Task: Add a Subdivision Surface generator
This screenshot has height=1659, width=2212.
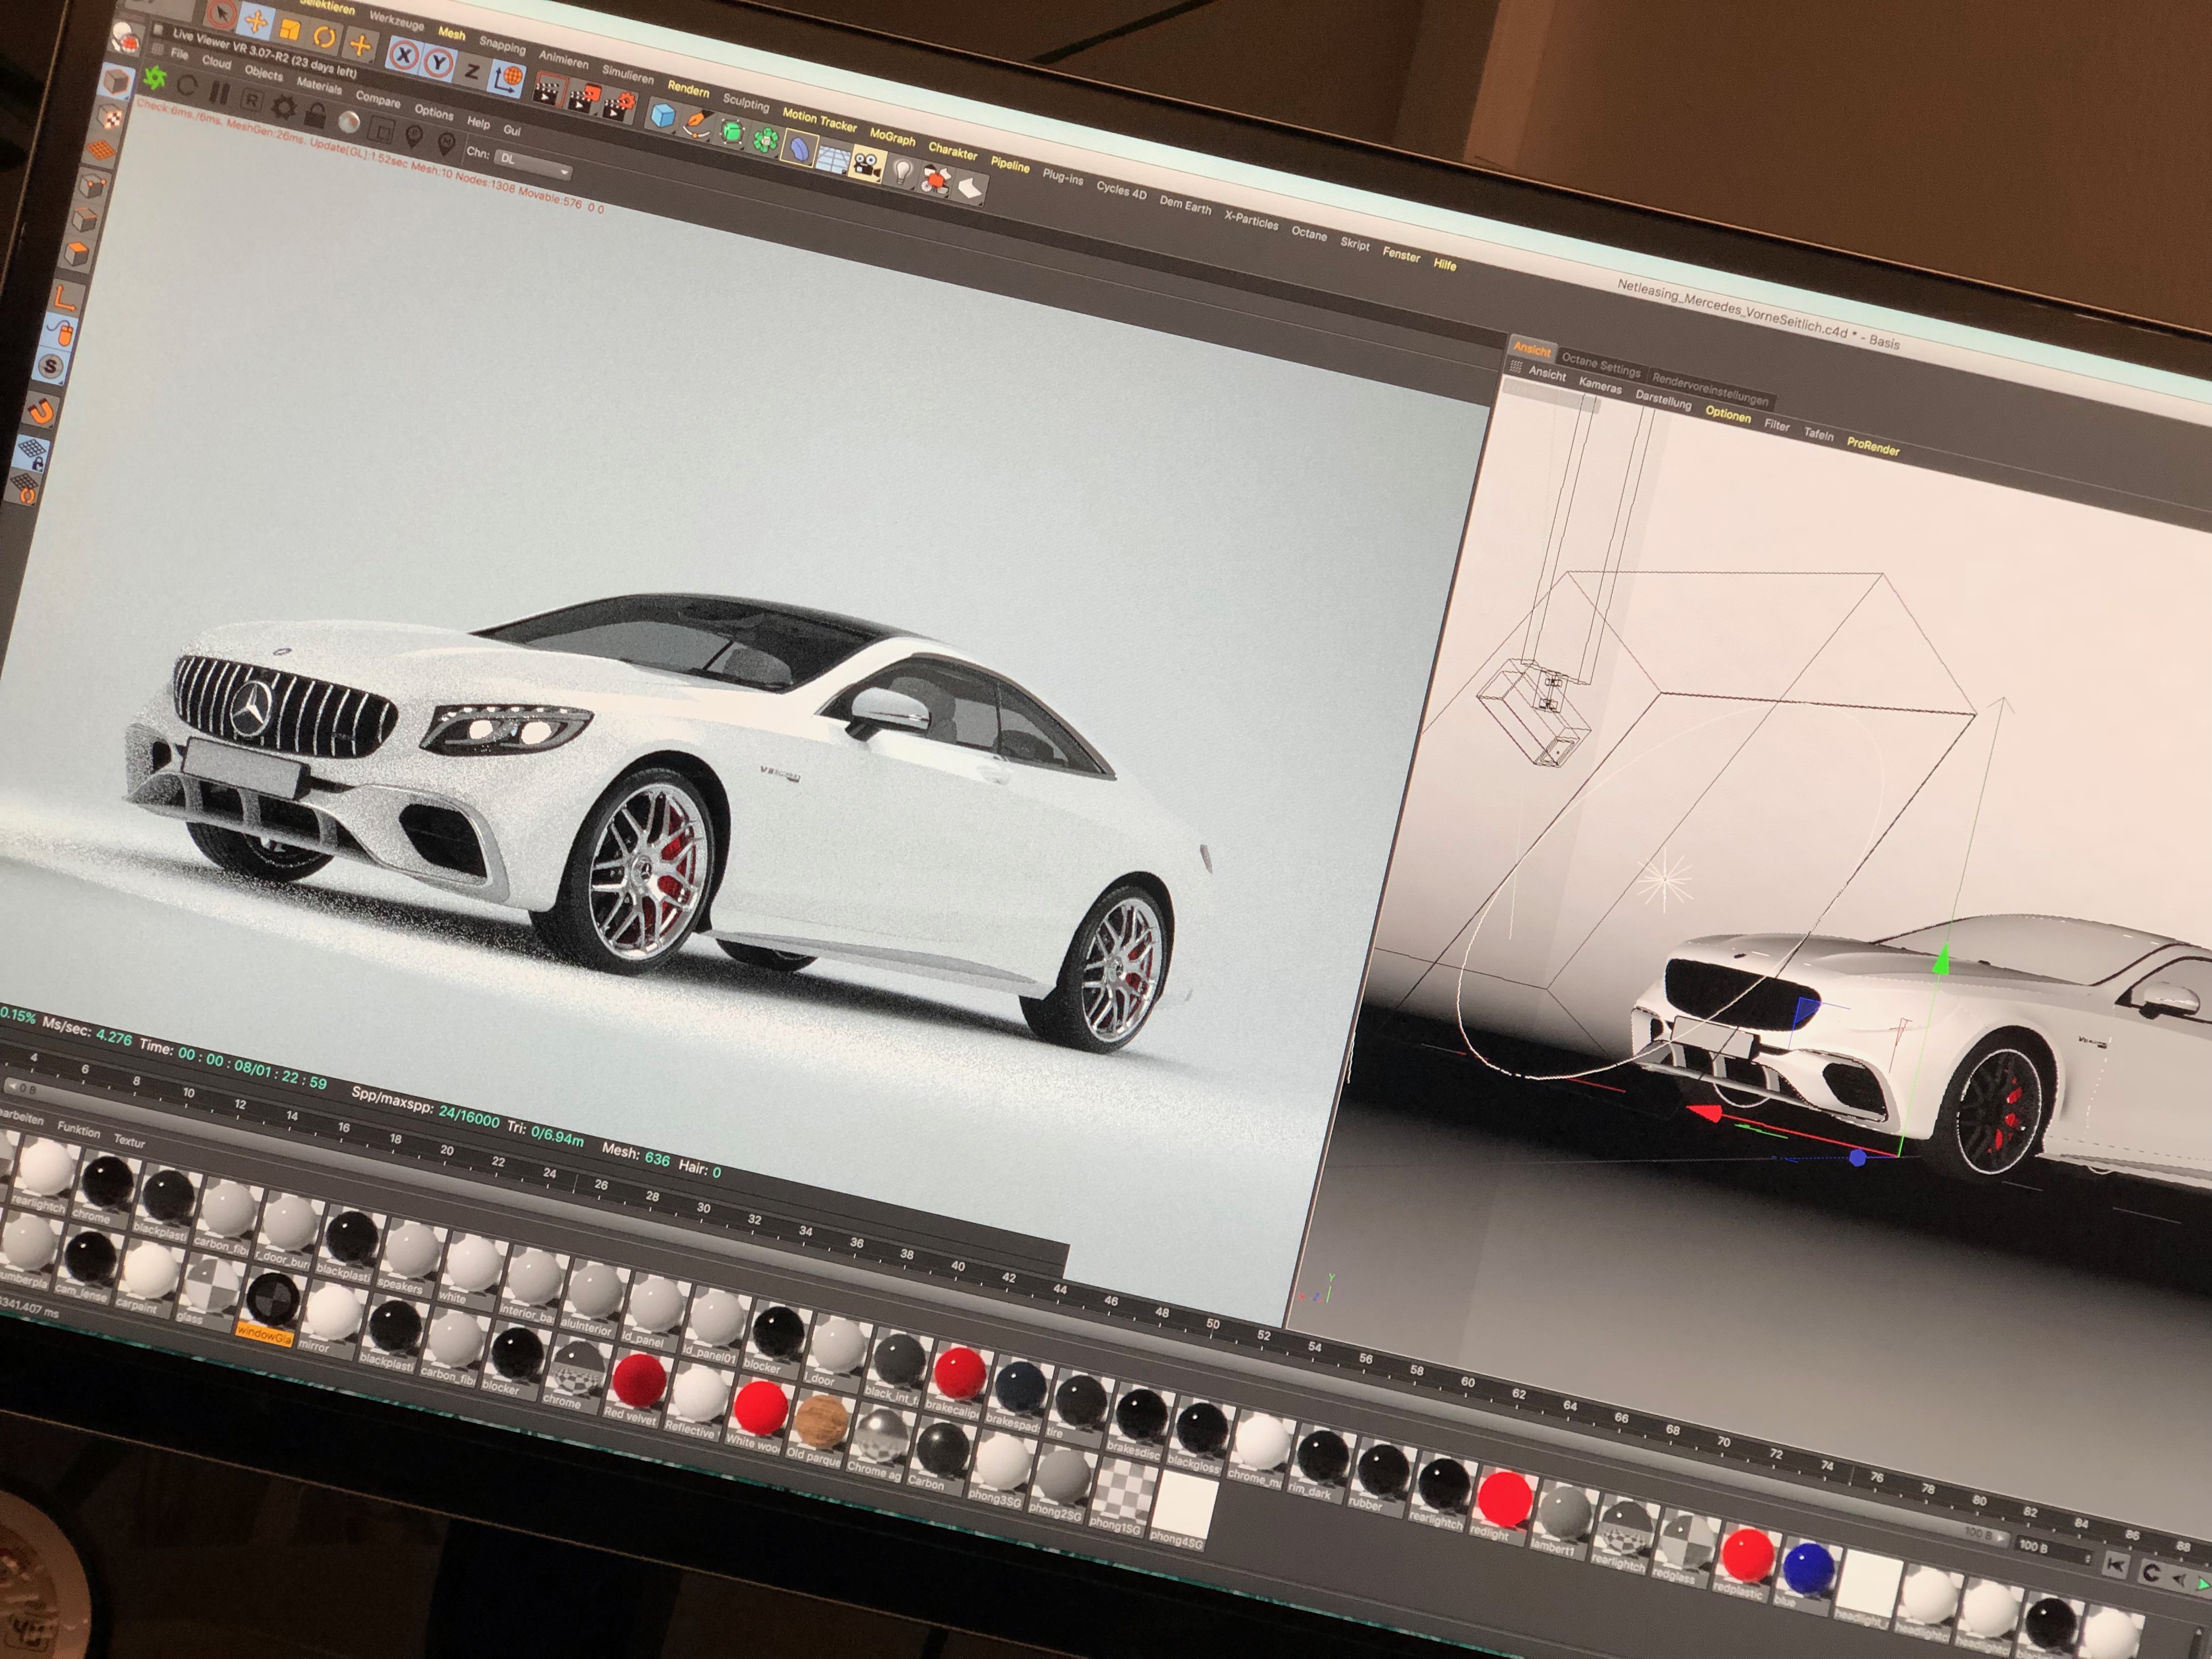Action: pyautogui.click(x=732, y=132)
